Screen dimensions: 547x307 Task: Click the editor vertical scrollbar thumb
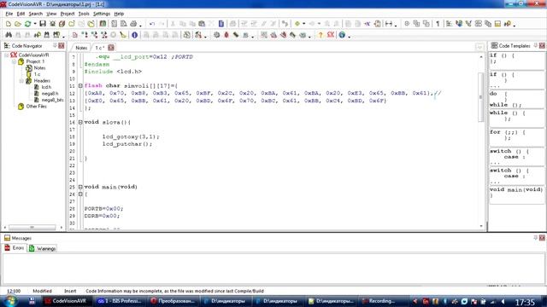(480, 97)
